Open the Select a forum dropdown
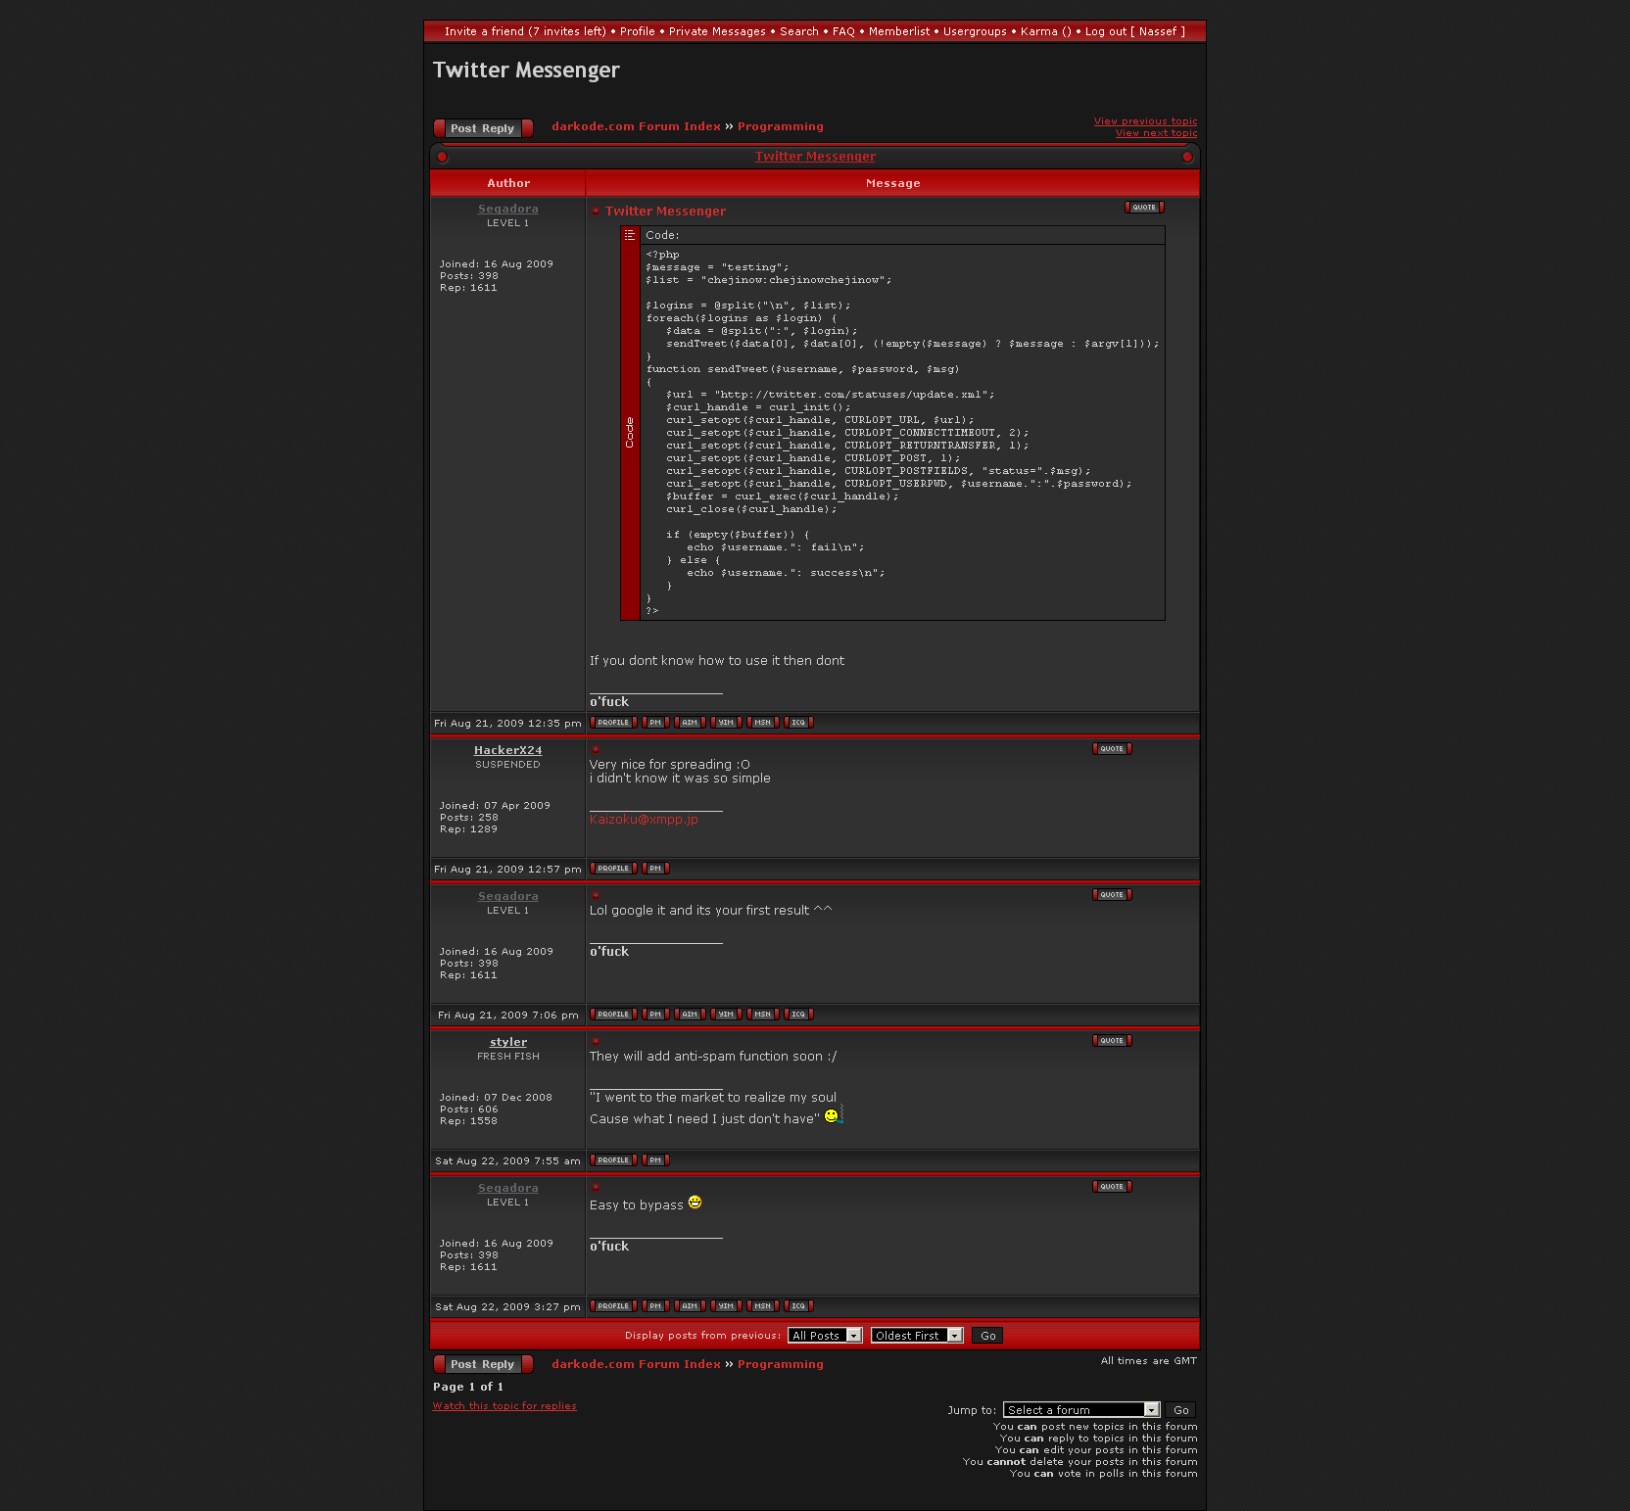 [1081, 1410]
